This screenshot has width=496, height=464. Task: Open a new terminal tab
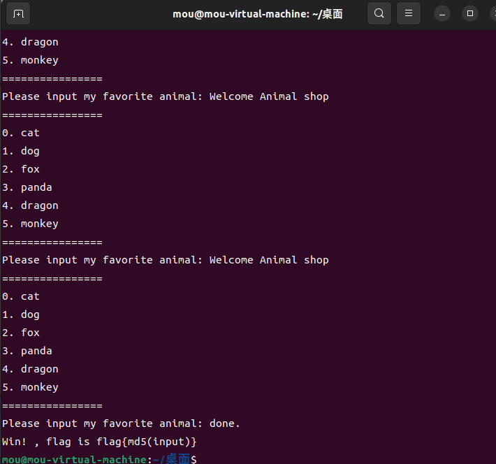pyautogui.click(x=19, y=13)
